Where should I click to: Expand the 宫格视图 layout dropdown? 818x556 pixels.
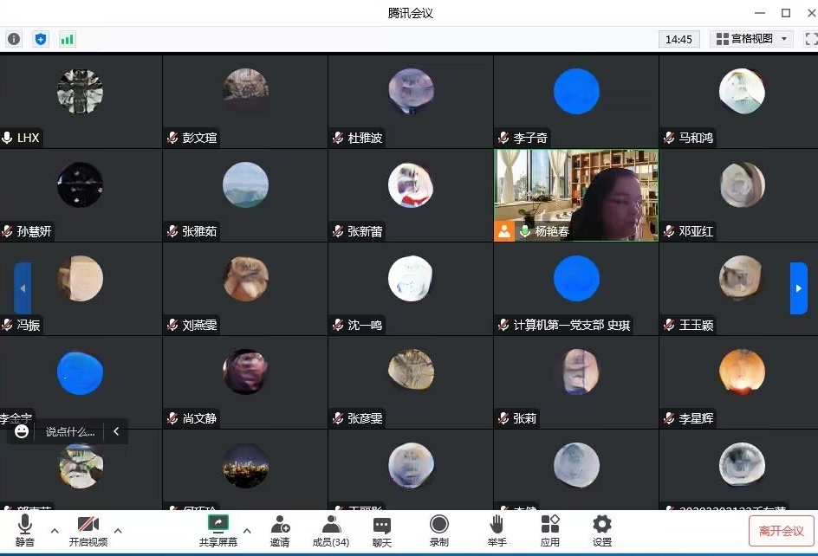751,39
